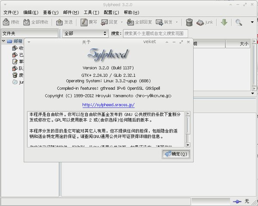Viewport: 258px width, 206px height.
Task: Open the 工具(T) menu
Action: tap(91, 12)
